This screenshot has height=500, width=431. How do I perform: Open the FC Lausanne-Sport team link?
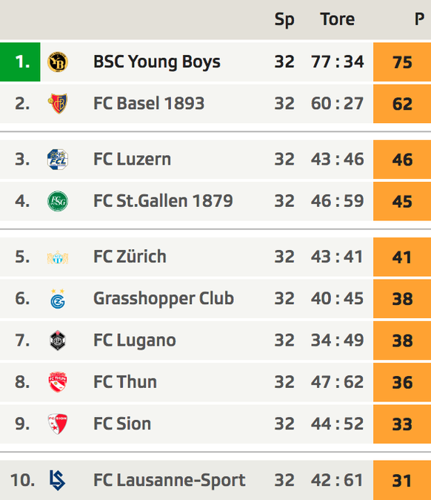pyautogui.click(x=170, y=480)
